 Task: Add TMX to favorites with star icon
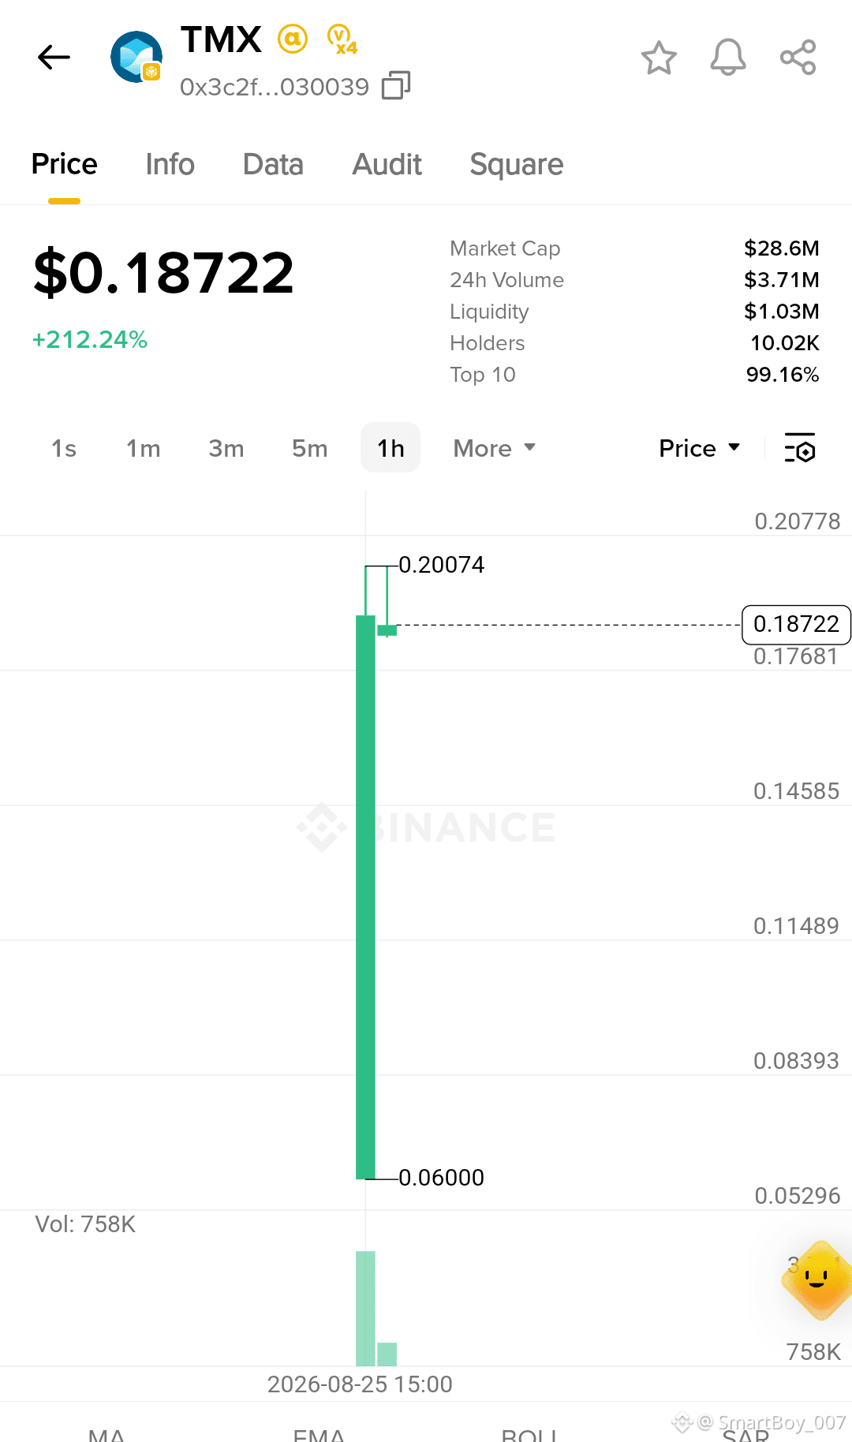(659, 58)
